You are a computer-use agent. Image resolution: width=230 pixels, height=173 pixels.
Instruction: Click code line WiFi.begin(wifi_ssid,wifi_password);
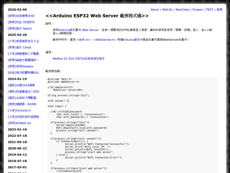[x=82, y=128]
